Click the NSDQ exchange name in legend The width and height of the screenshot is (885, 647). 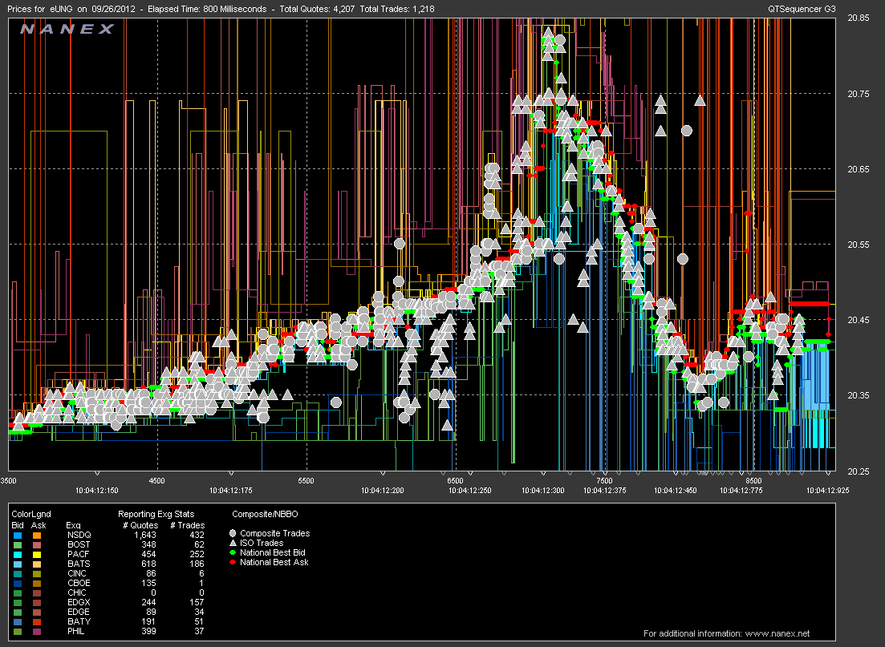coord(79,535)
